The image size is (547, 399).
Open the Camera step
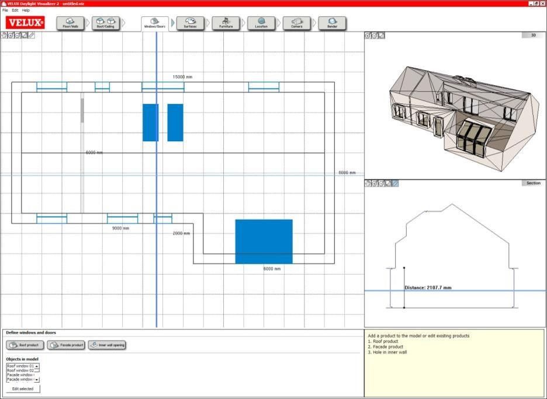tap(297, 23)
